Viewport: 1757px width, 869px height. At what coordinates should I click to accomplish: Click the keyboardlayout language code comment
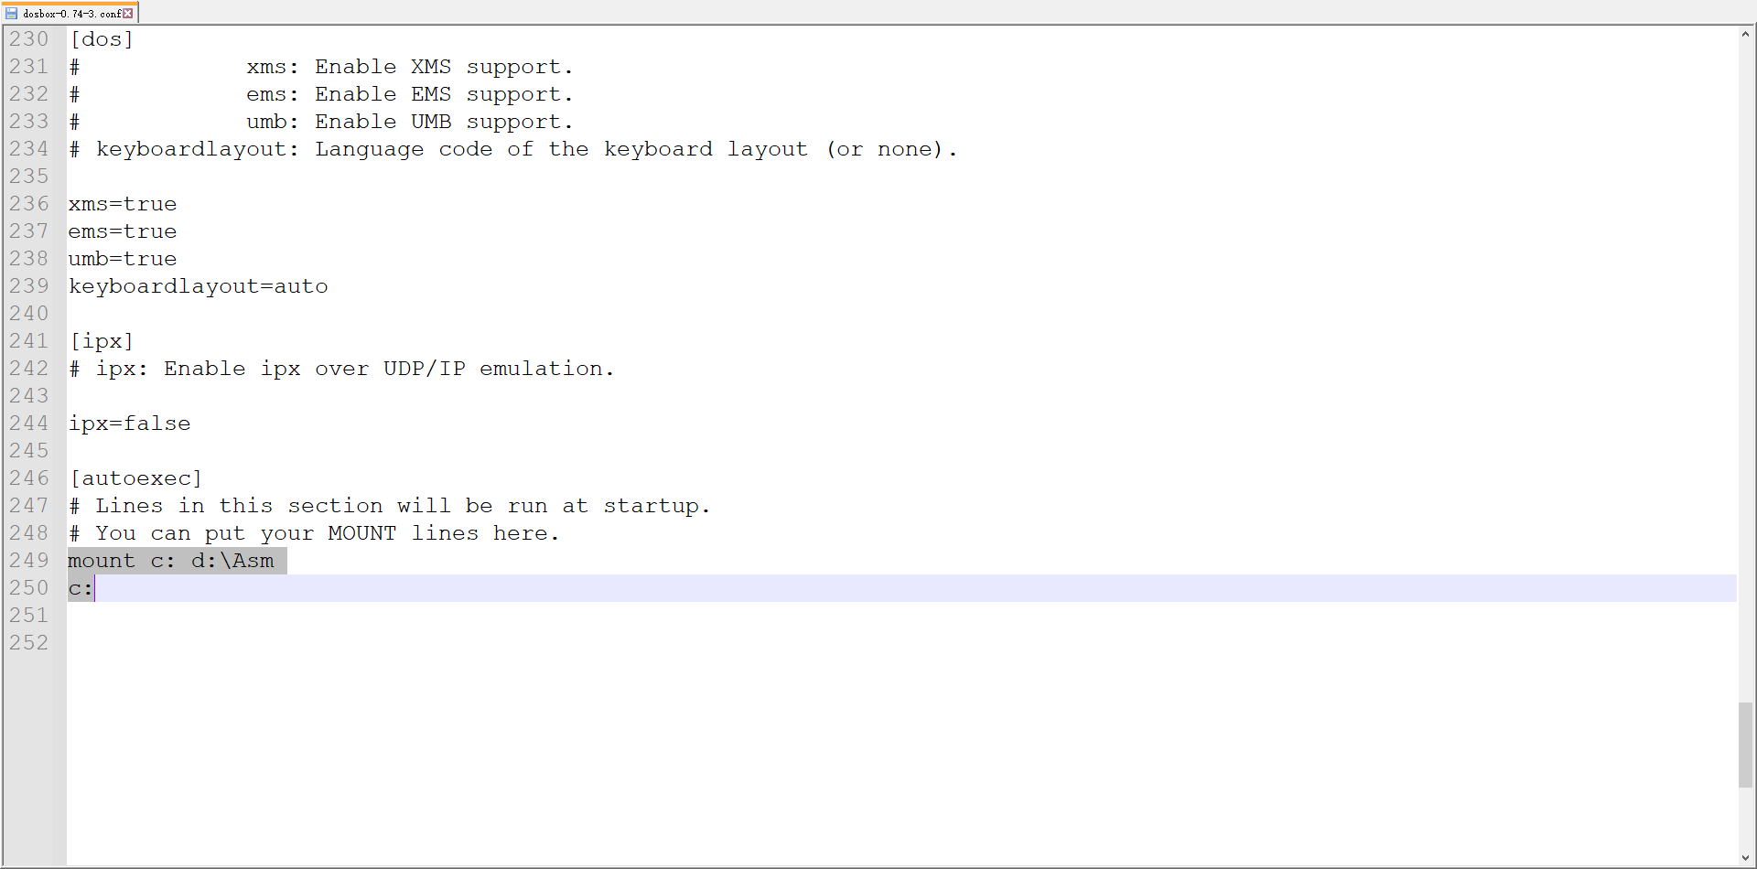point(513,149)
